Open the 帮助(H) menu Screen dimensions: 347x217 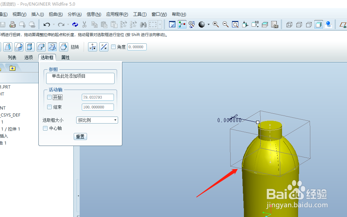(x=179, y=14)
